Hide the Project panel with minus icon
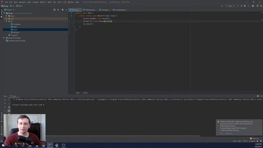This screenshot has height=148, width=263. (66, 10)
